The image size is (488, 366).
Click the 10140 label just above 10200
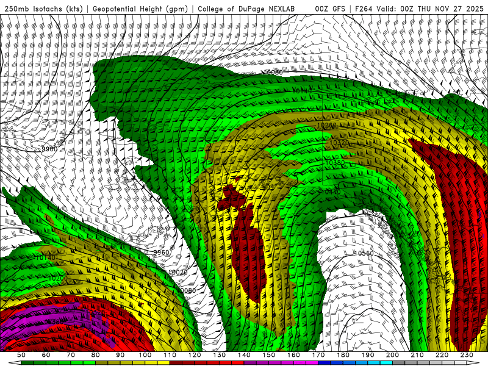[45, 257]
